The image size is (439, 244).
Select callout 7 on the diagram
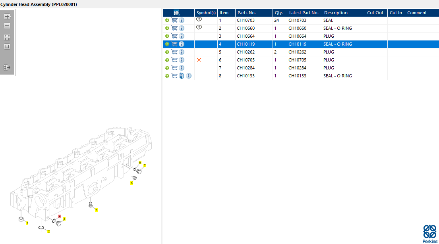click(x=145, y=165)
